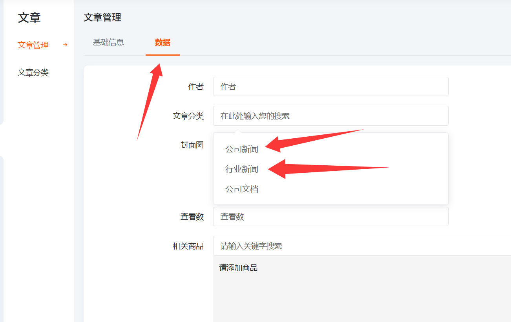Click the 请添加商品 product list area
Viewport: 511px width, 322px height.
click(x=361, y=290)
